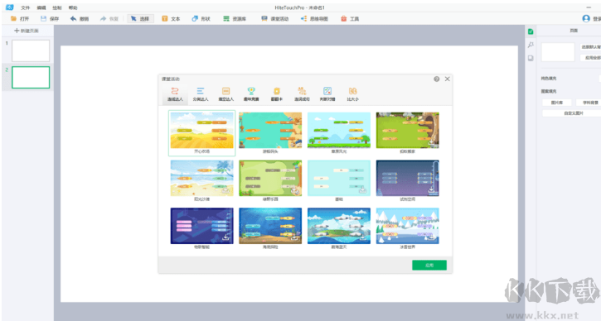Open the 帮助 menu

tap(73, 7)
